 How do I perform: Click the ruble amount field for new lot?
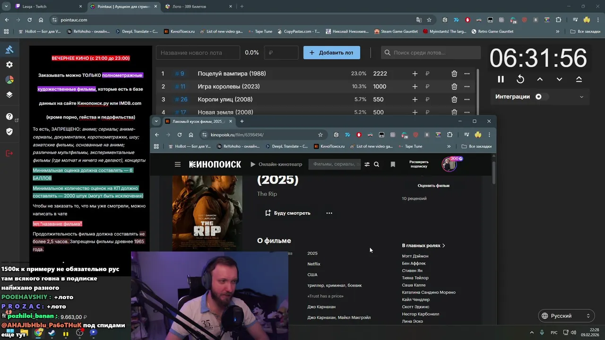click(x=281, y=52)
